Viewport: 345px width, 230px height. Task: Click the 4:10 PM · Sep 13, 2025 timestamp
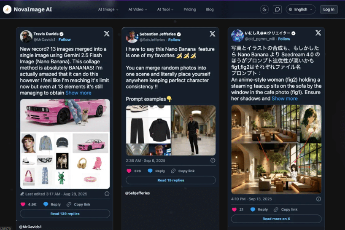tap(251, 199)
